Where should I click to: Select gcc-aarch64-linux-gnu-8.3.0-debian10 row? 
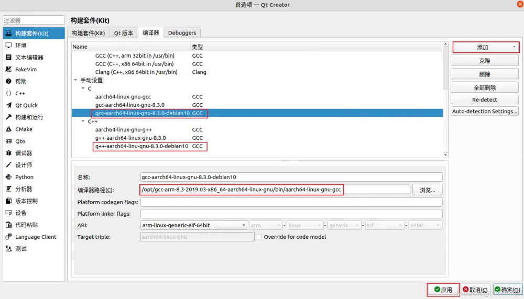click(x=257, y=113)
